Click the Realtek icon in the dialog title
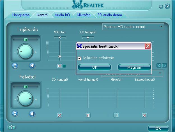This screenshot has width=175, height=132. (x=79, y=46)
